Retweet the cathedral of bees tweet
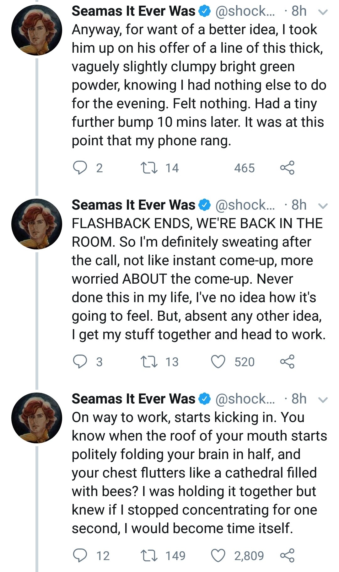 pos(149,555)
